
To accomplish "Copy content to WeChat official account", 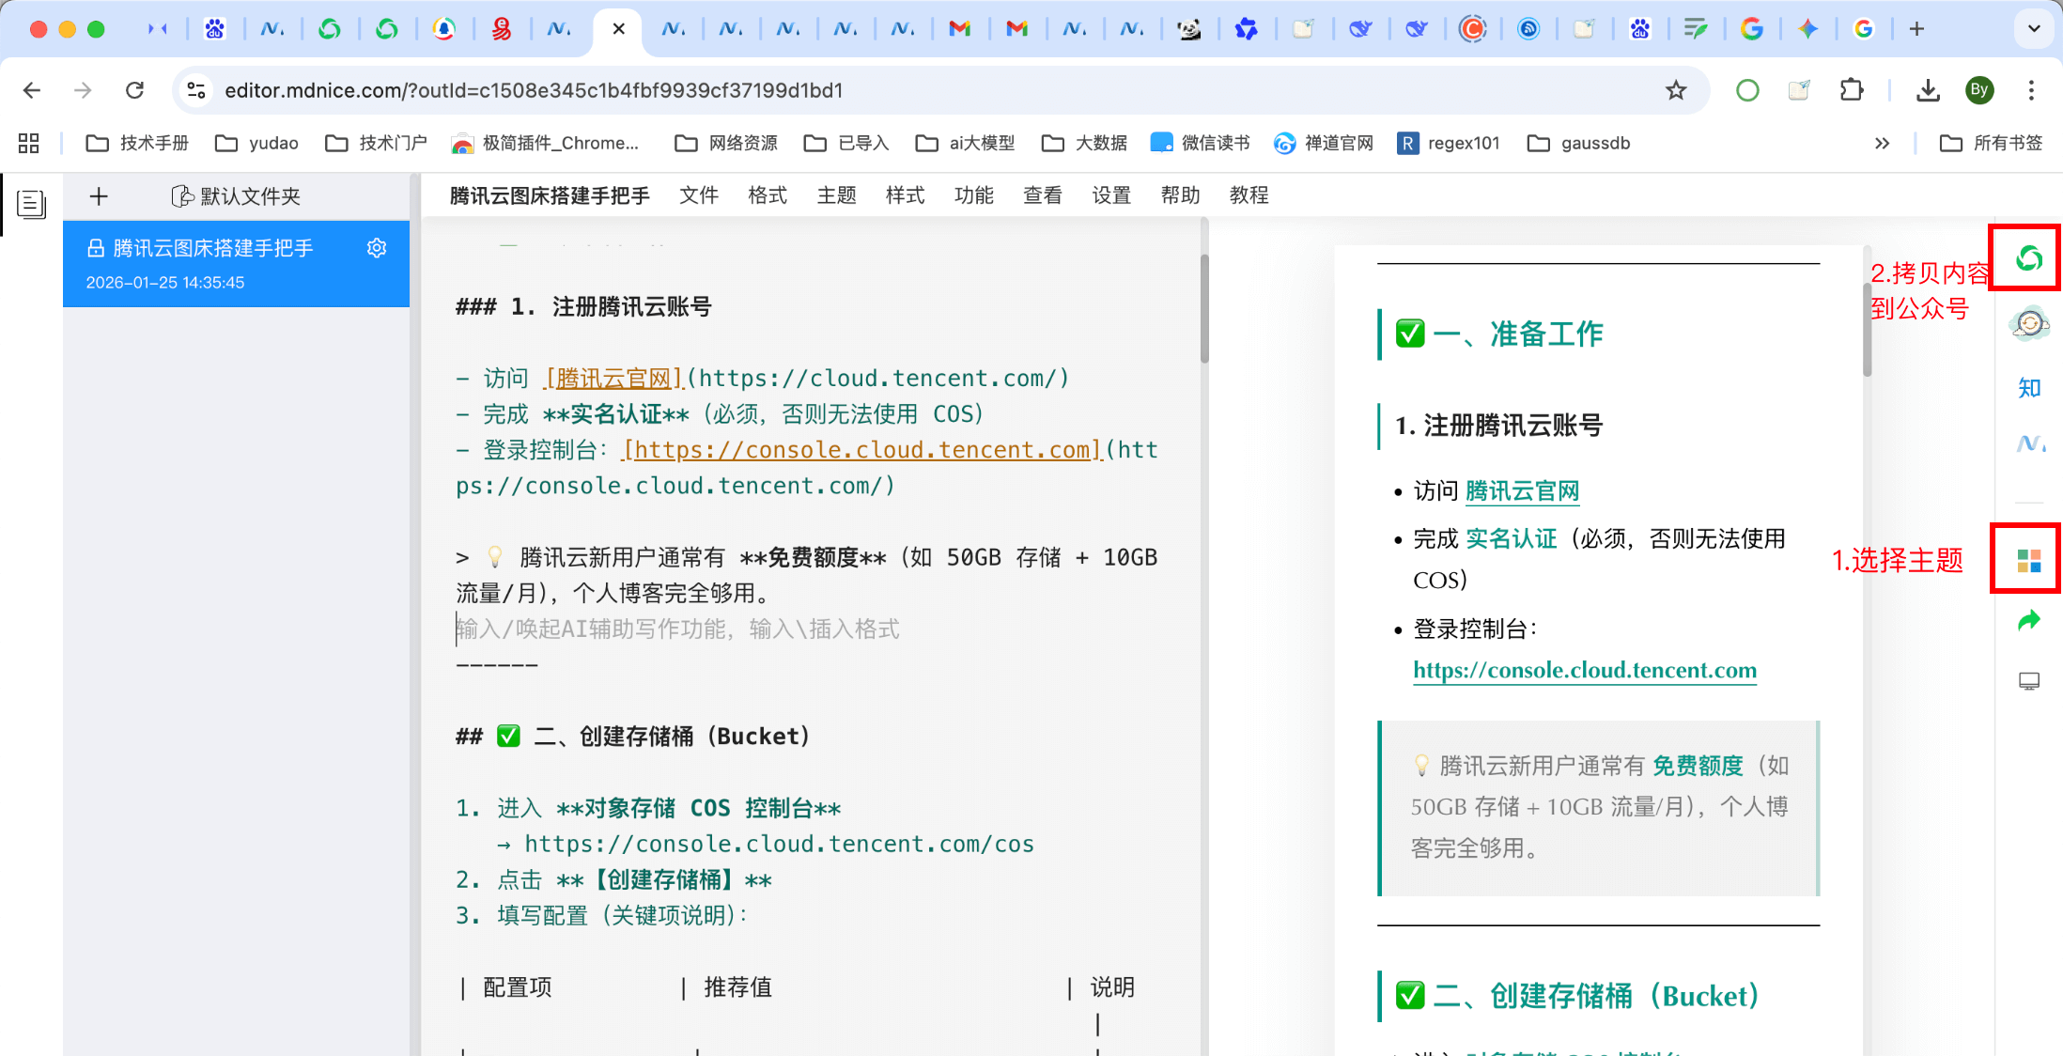I will (x=2028, y=258).
